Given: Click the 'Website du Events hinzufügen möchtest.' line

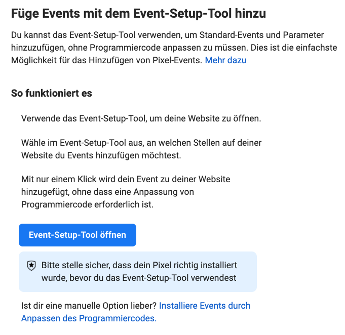Looking at the screenshot, I should coord(101,155).
